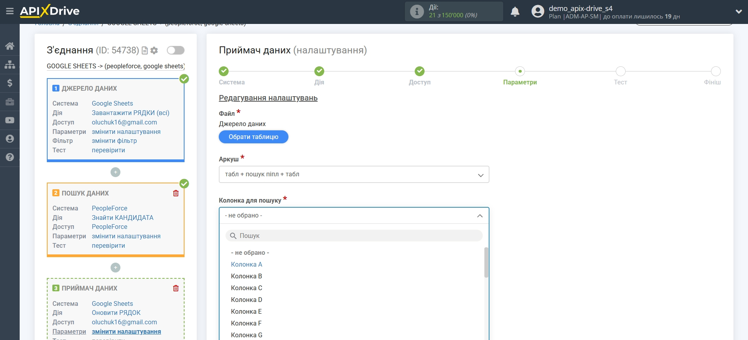
Task: Select Колонка D option
Action: point(247,300)
